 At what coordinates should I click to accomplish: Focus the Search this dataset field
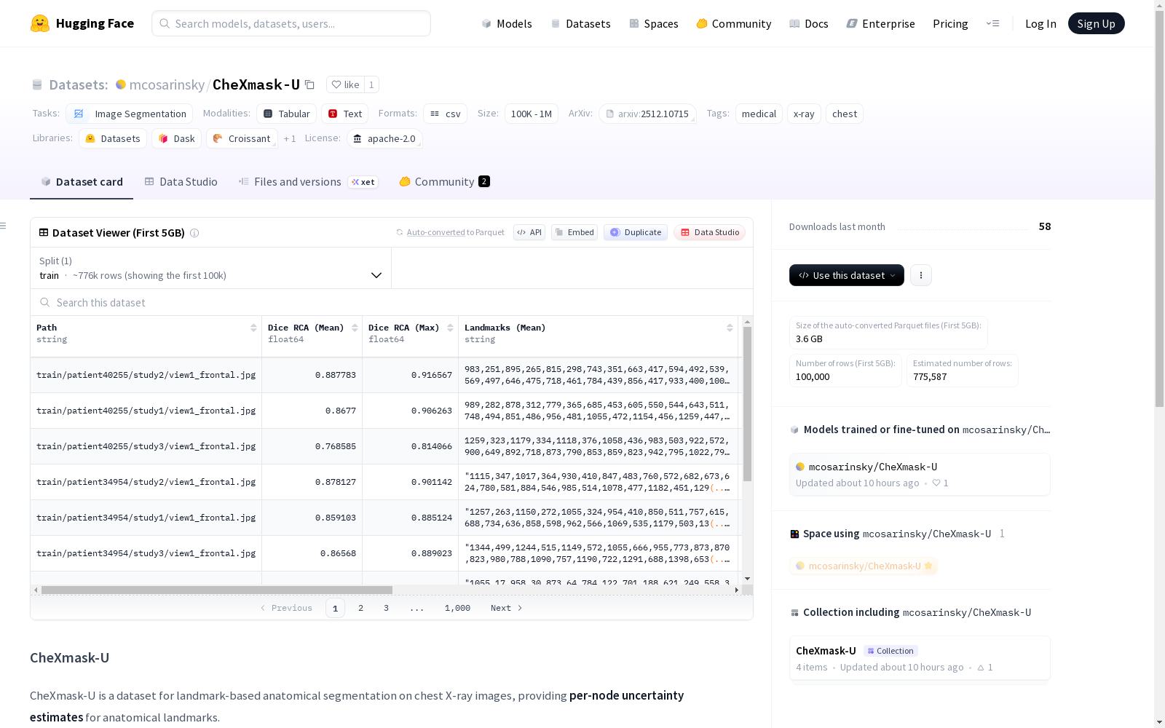tap(392, 302)
